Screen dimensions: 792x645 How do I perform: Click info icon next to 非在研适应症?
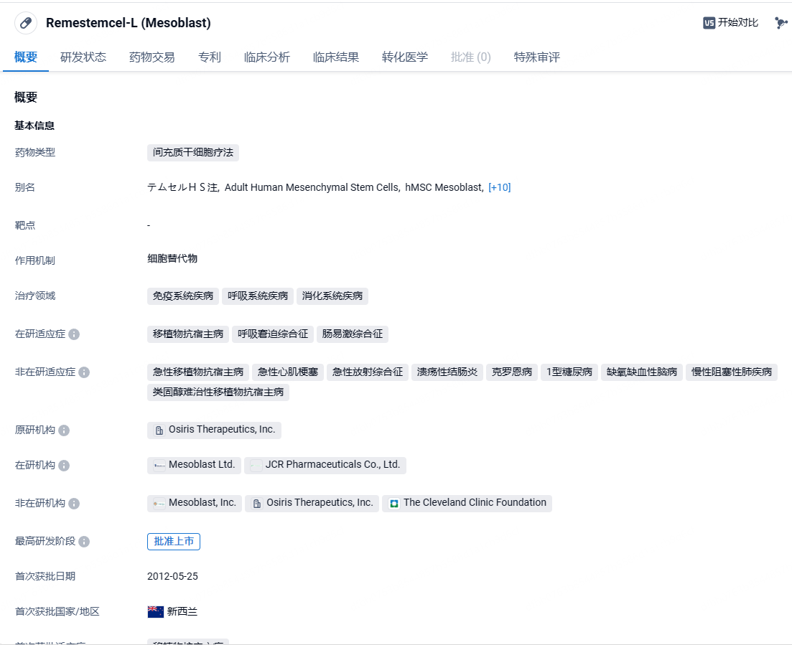(x=84, y=372)
